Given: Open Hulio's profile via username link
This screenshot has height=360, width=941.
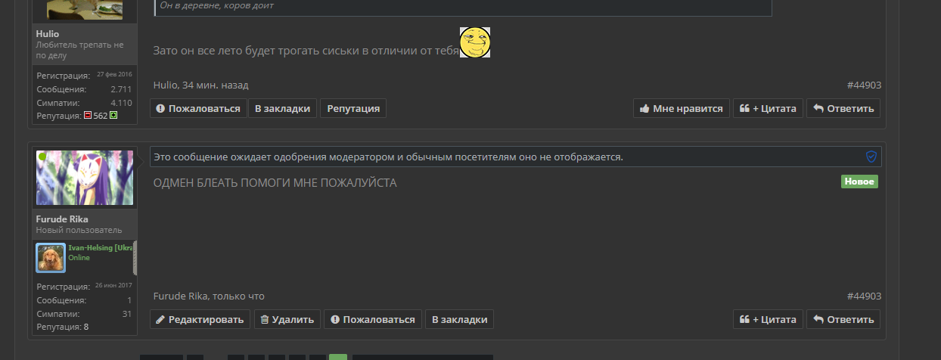Looking at the screenshot, I should (x=47, y=34).
